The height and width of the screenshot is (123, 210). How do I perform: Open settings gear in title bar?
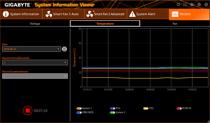(x=178, y=4)
